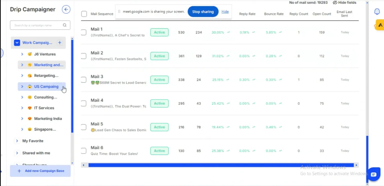Click the Hide fields eye icon
The image size is (384, 186).
pos(335,3)
